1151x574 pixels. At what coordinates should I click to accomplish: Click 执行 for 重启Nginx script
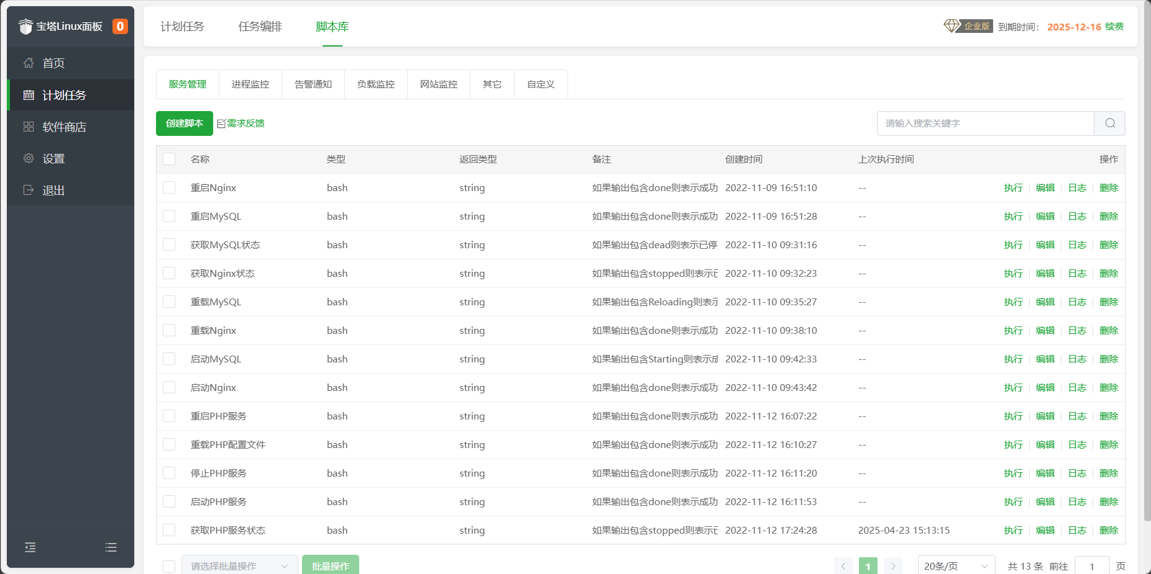tap(1013, 187)
